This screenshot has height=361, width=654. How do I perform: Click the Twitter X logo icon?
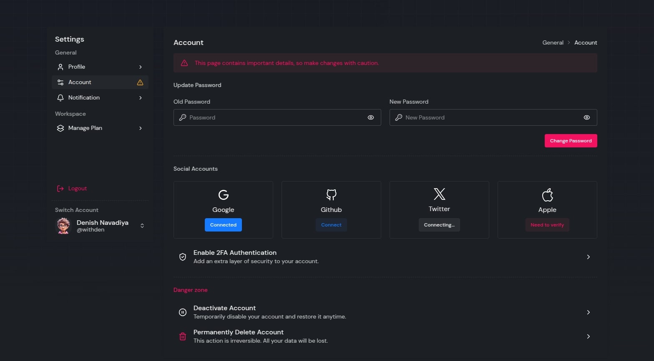coord(439,194)
